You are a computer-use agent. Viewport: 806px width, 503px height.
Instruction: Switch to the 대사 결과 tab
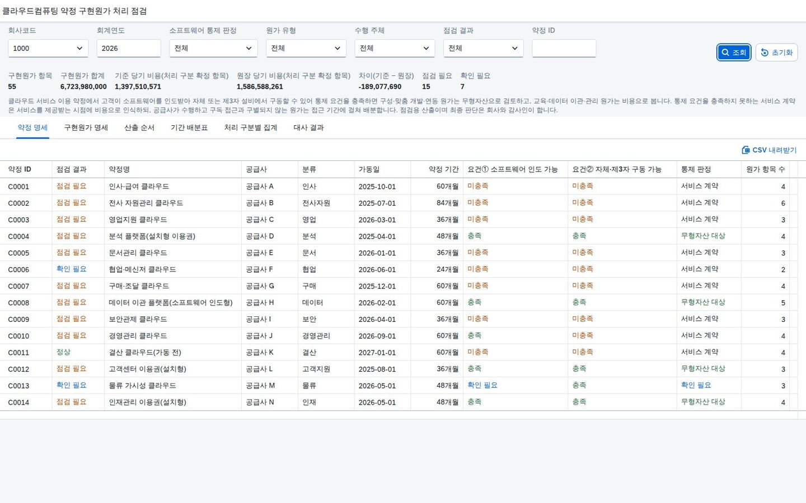tap(308, 127)
